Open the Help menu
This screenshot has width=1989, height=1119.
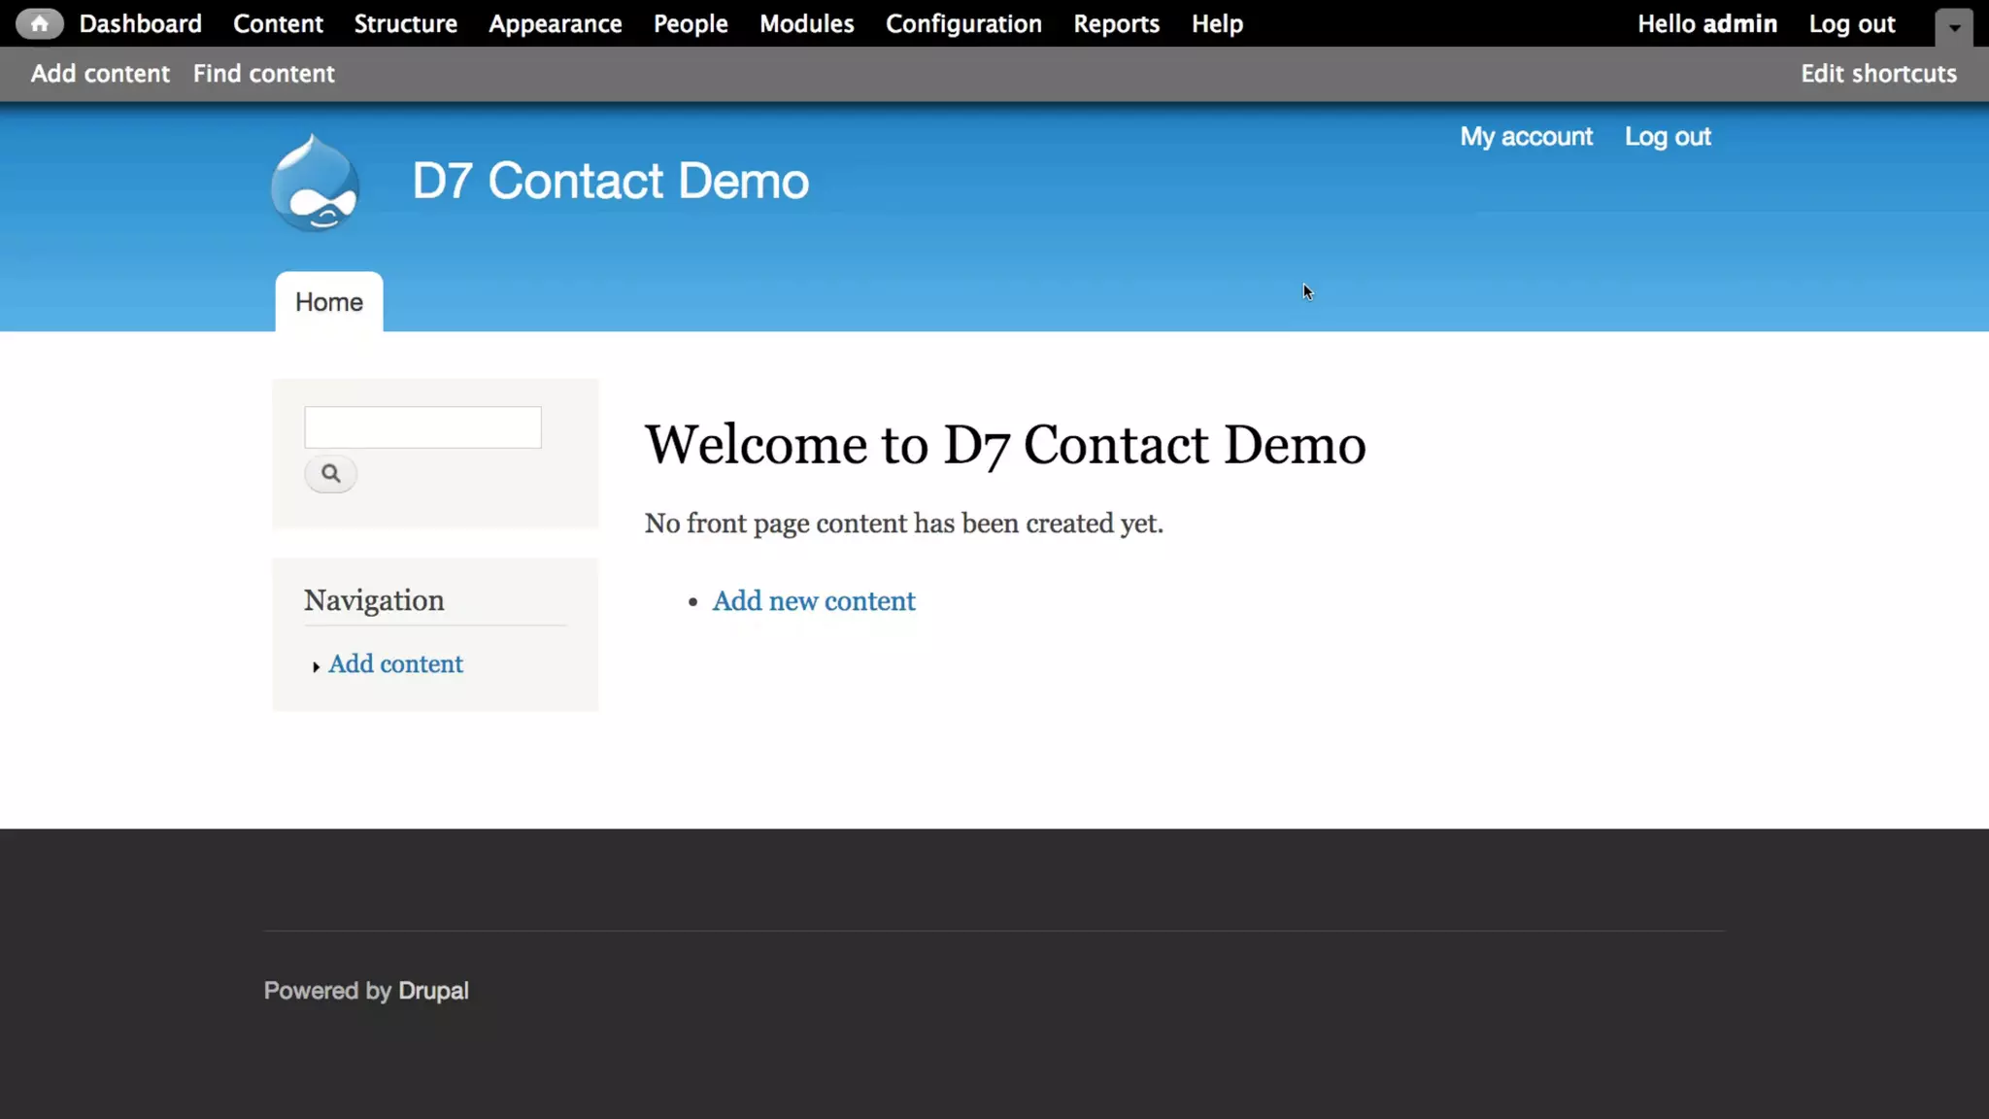1218,24
